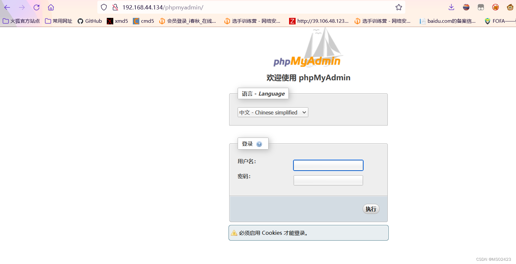Click the 密码: label
This screenshot has height=264, width=516.
click(x=244, y=176)
